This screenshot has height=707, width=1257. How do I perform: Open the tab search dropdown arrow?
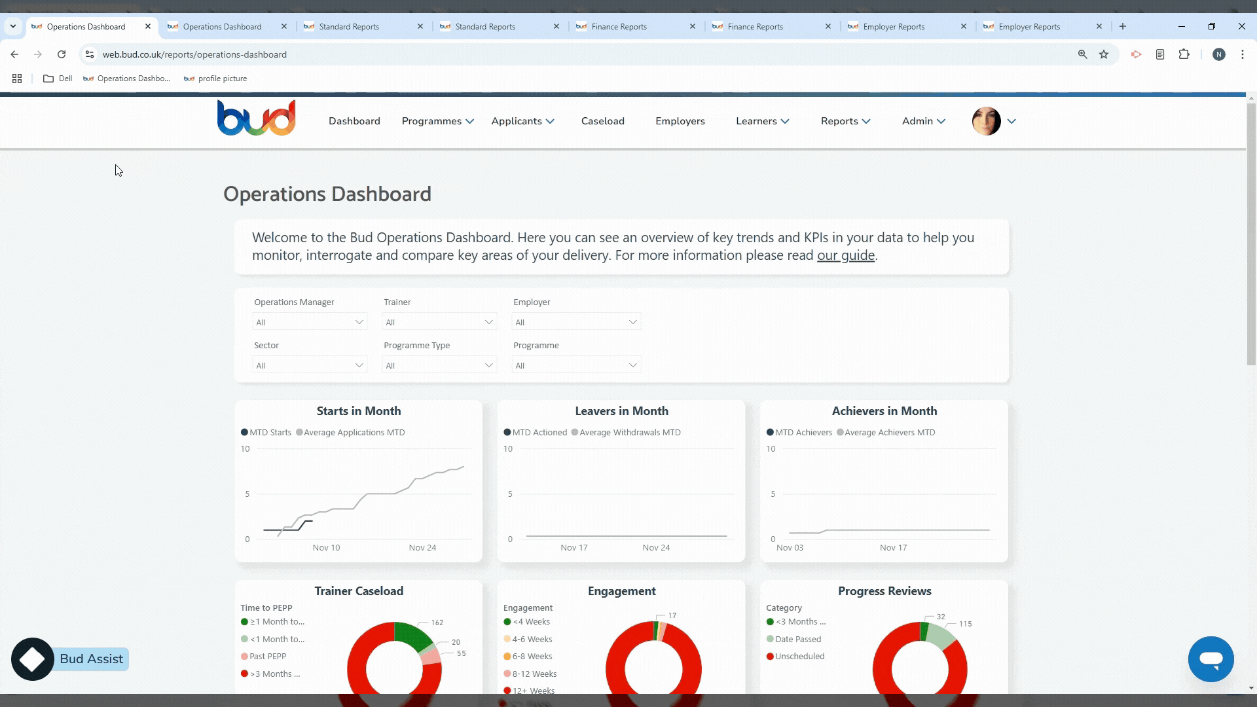(13, 27)
